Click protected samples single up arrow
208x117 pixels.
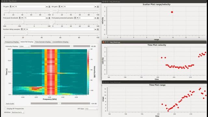click(95, 18)
